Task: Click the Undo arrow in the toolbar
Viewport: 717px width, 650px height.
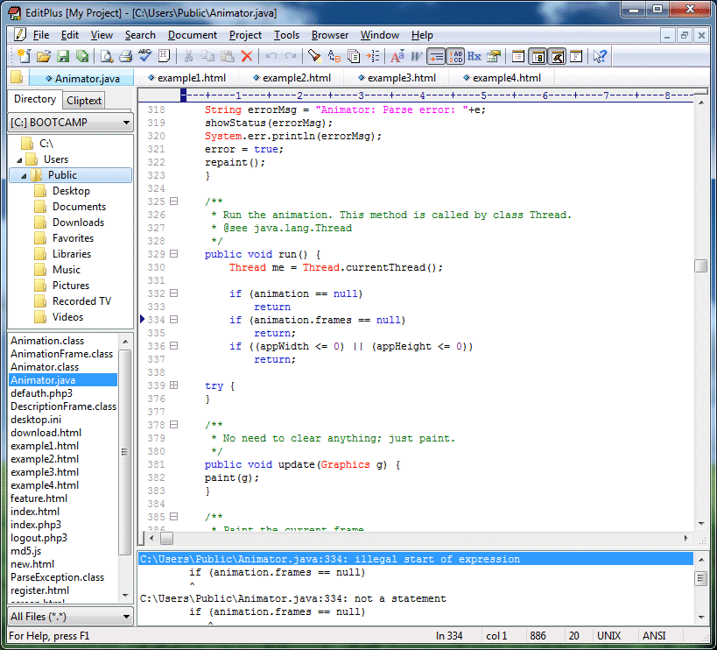Action: coord(272,55)
